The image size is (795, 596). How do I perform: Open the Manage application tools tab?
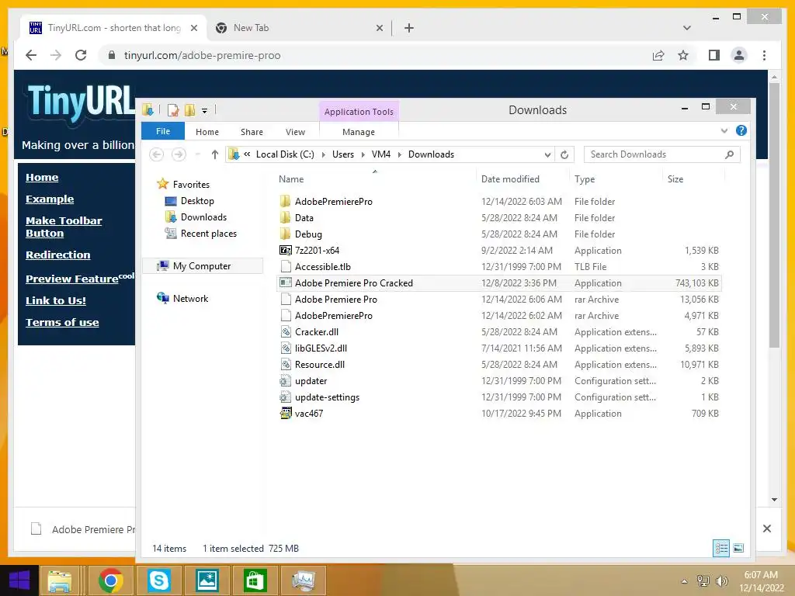359,132
